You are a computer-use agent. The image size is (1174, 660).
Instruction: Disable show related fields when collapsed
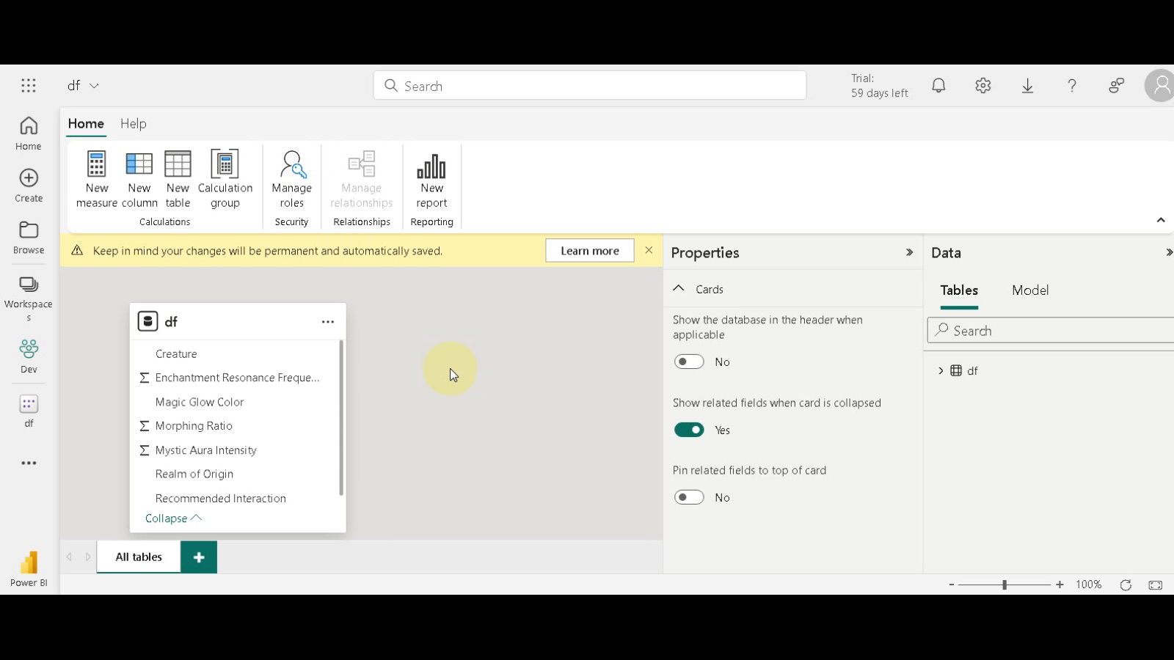point(689,430)
